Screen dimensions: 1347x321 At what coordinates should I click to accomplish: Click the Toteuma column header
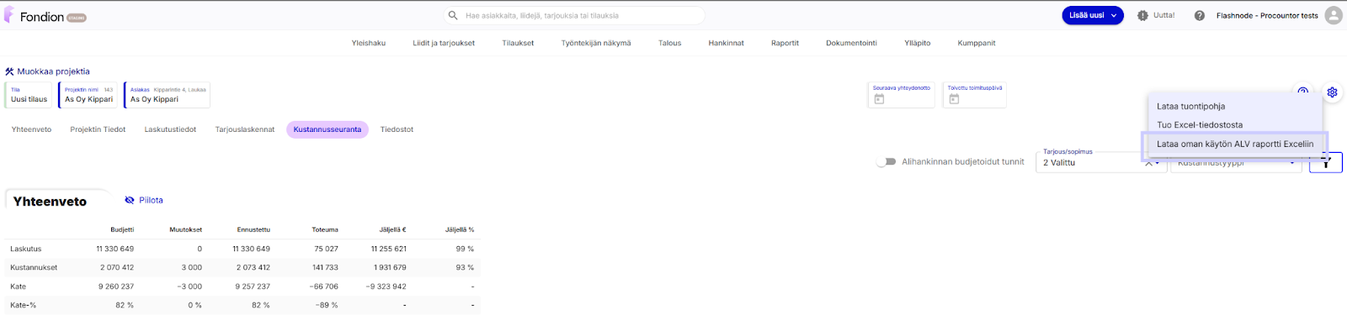[325, 229]
